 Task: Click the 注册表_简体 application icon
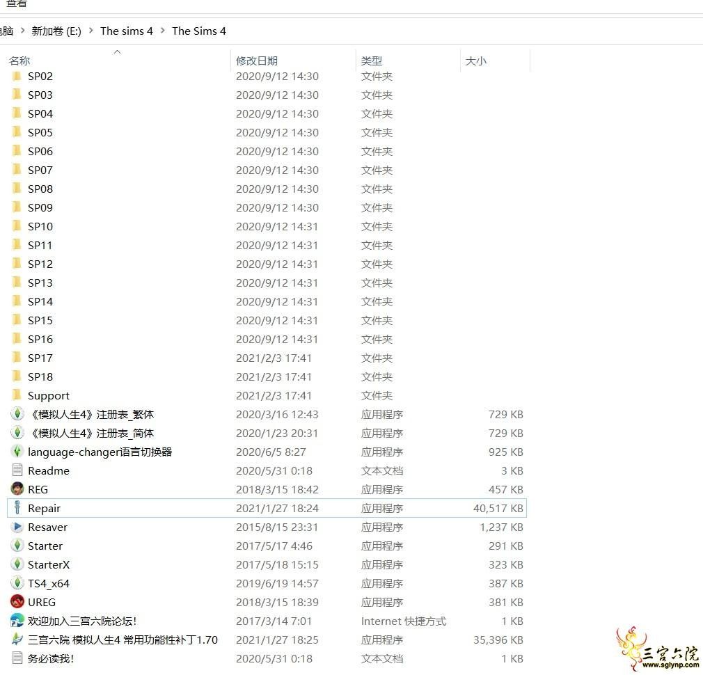(17, 433)
